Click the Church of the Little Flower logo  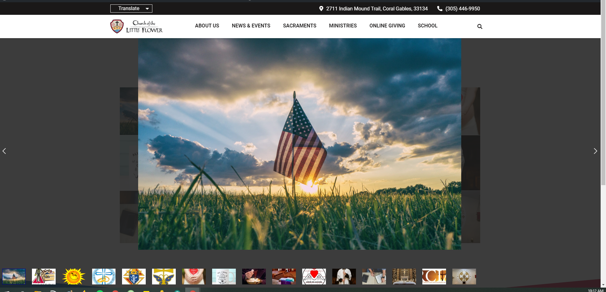(x=136, y=26)
